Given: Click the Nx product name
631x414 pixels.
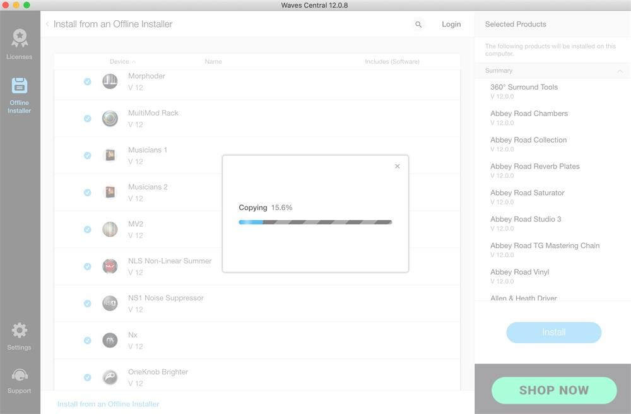Looking at the screenshot, I should [x=133, y=335].
